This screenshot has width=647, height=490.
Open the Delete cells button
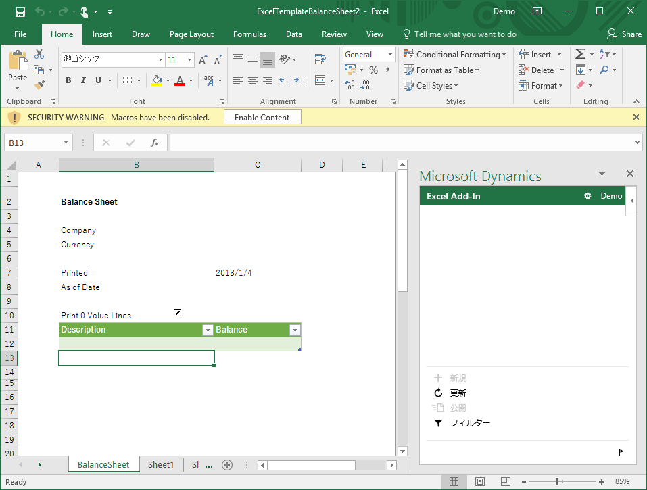tap(536, 70)
